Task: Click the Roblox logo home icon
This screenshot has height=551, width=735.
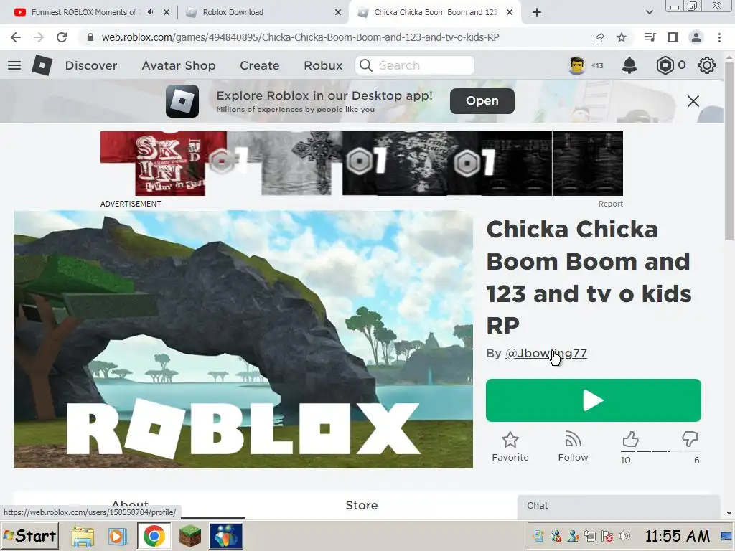Action: click(42, 65)
